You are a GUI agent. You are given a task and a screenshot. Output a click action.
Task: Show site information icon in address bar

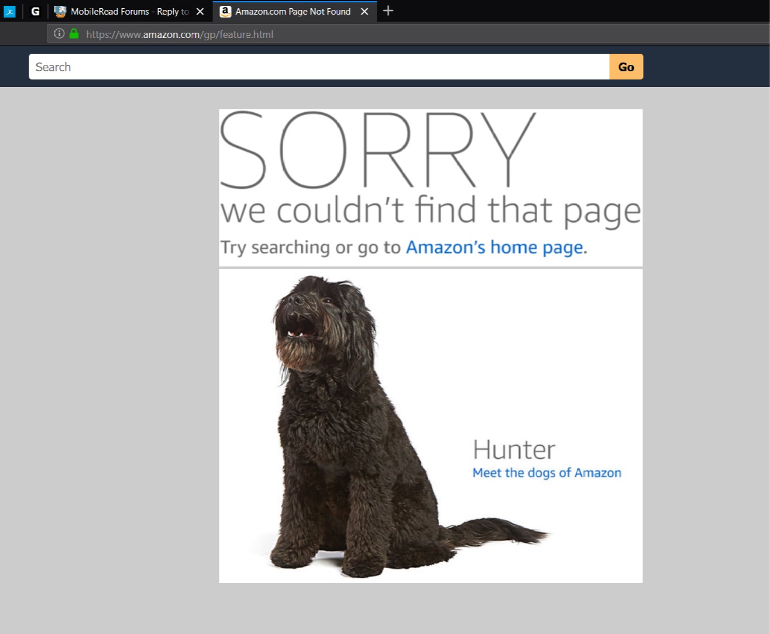[x=59, y=33]
